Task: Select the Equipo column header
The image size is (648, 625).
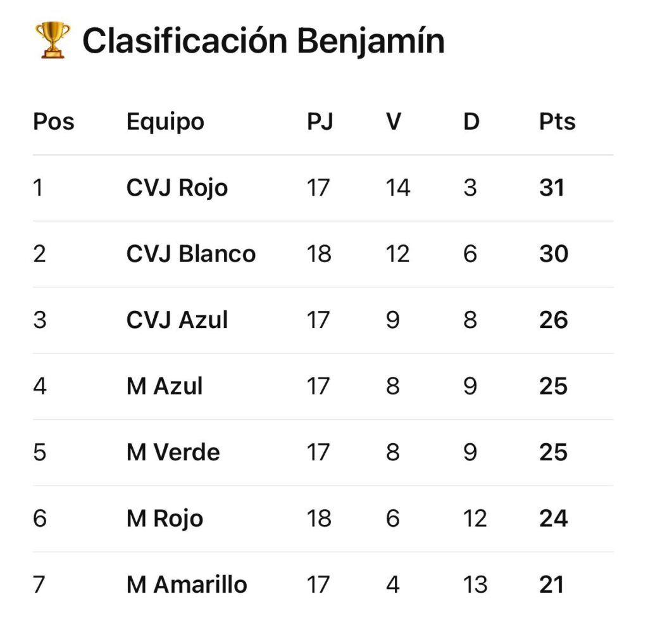Action: pyautogui.click(x=165, y=122)
